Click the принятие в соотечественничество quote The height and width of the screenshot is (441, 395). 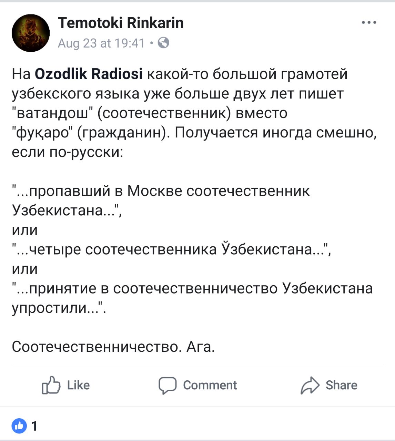coord(192,298)
